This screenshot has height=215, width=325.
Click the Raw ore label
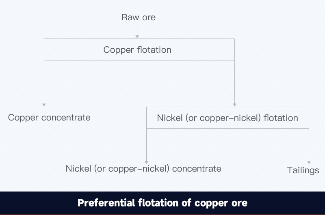click(139, 17)
